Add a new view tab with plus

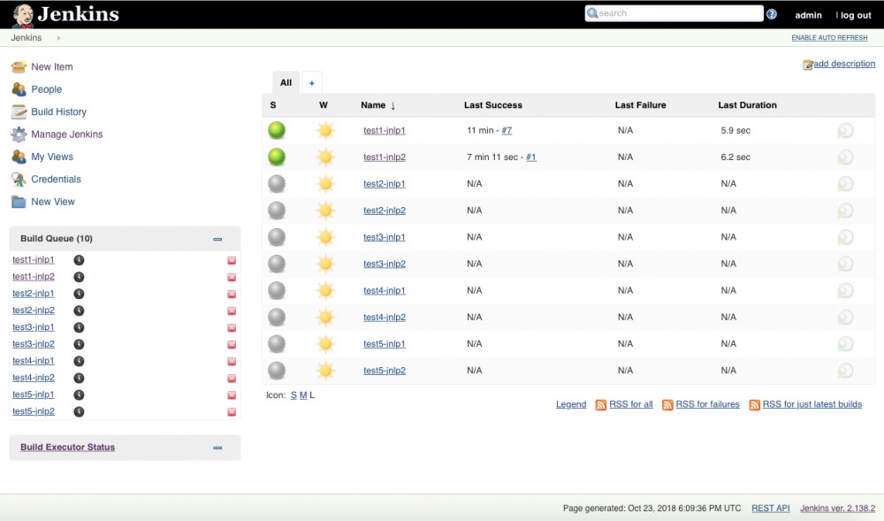(x=312, y=83)
